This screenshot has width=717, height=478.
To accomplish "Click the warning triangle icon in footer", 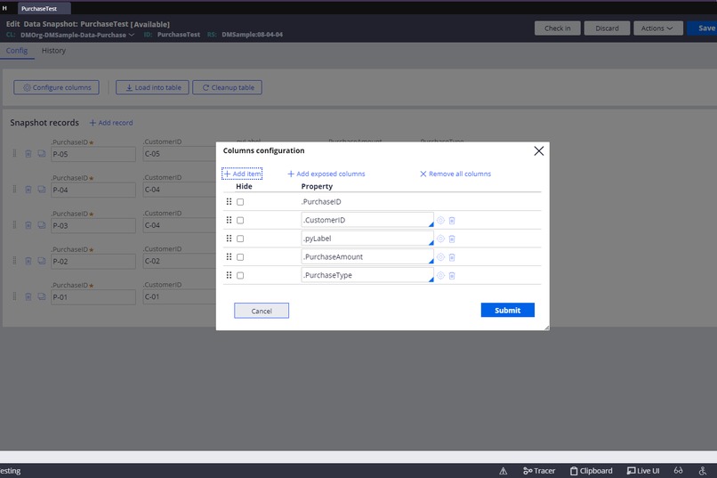I will pyautogui.click(x=503, y=471).
